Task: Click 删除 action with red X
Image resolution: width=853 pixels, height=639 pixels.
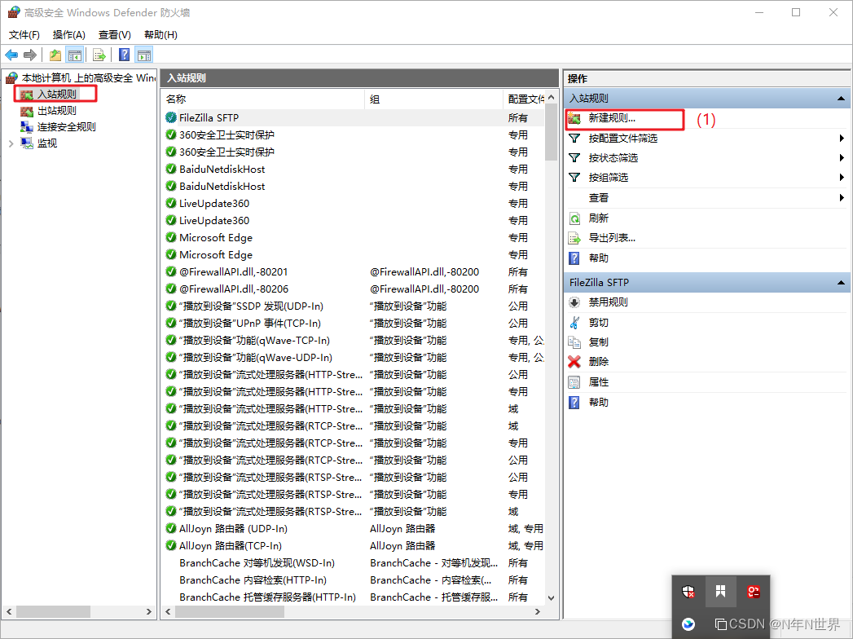Action: [x=599, y=362]
